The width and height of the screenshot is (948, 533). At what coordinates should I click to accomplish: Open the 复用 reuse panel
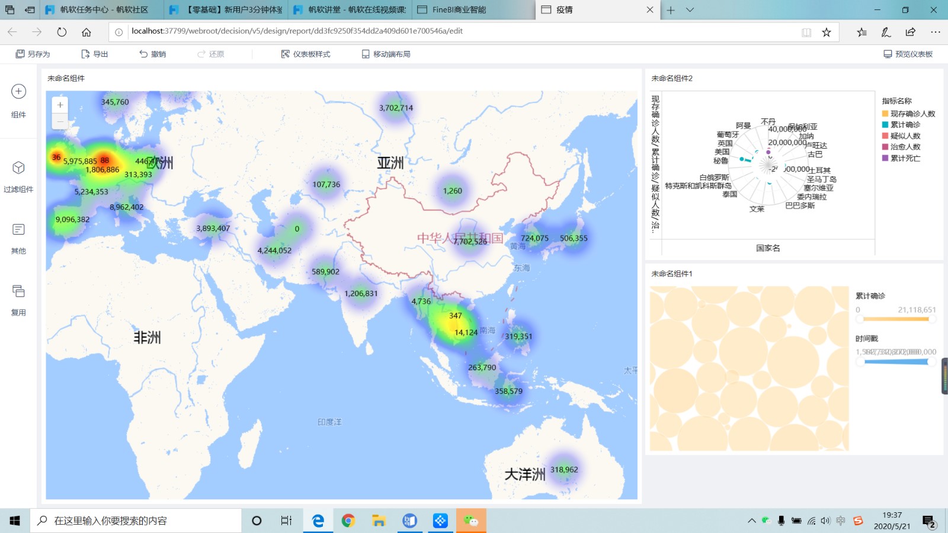[18, 299]
